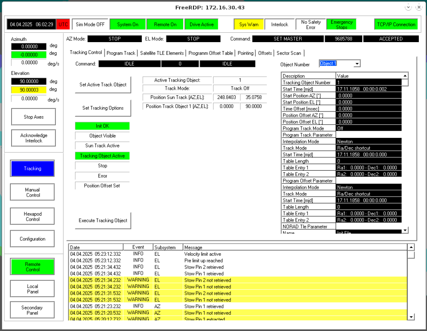Click the FreeRDP window options chevron icon
This screenshot has width=427, height=331.
[x=408, y=7]
